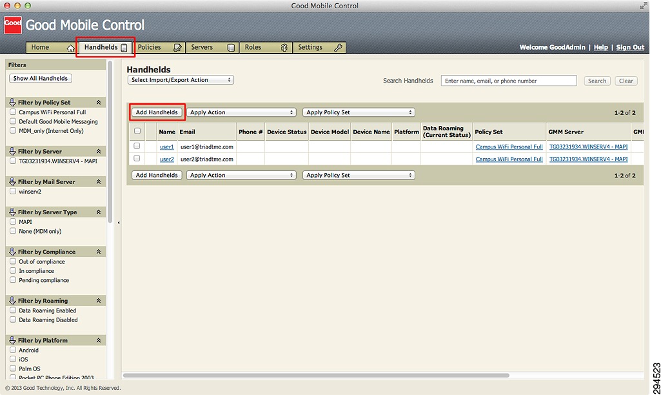Check the Out of compliance filter
The width and height of the screenshot is (661, 395).
pyautogui.click(x=13, y=261)
